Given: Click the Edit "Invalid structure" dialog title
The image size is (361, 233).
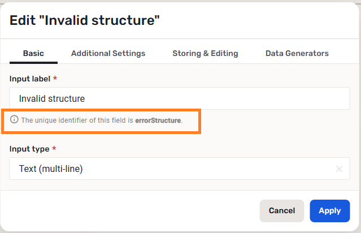Looking at the screenshot, I should tap(85, 21).
